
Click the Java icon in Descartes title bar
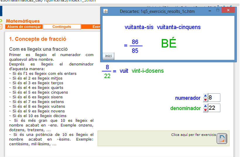(105, 11)
